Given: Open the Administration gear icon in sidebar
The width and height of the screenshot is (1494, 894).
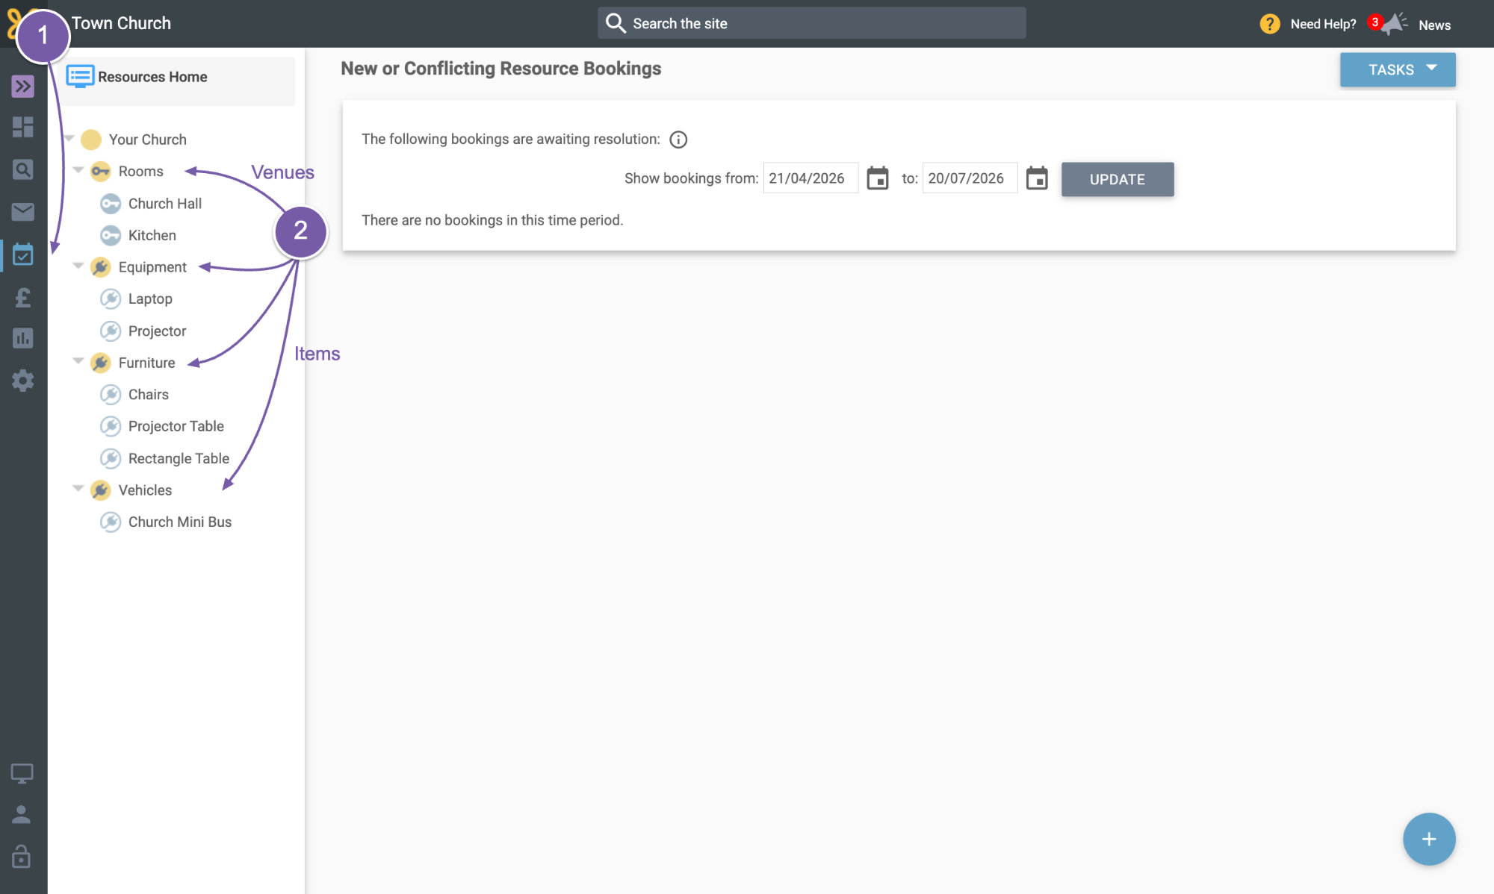Looking at the screenshot, I should click(x=22, y=381).
